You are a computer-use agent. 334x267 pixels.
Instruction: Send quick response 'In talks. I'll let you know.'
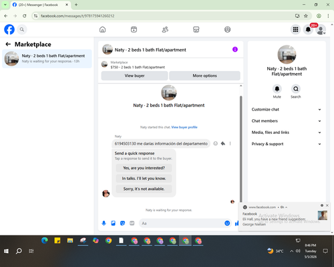coord(144,179)
